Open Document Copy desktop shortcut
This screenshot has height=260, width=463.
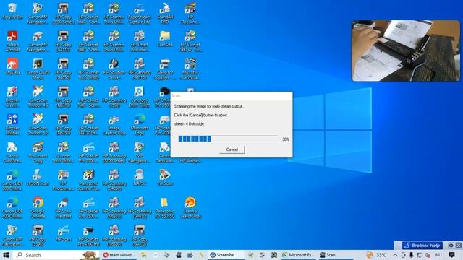[38, 152]
